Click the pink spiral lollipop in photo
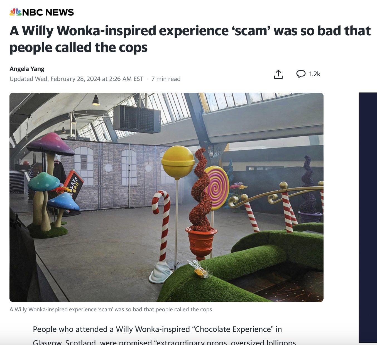377x345 pixels. click(x=217, y=188)
